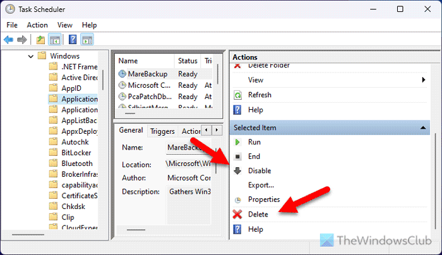Click the blue Back arrow toolbar icon

8,40
